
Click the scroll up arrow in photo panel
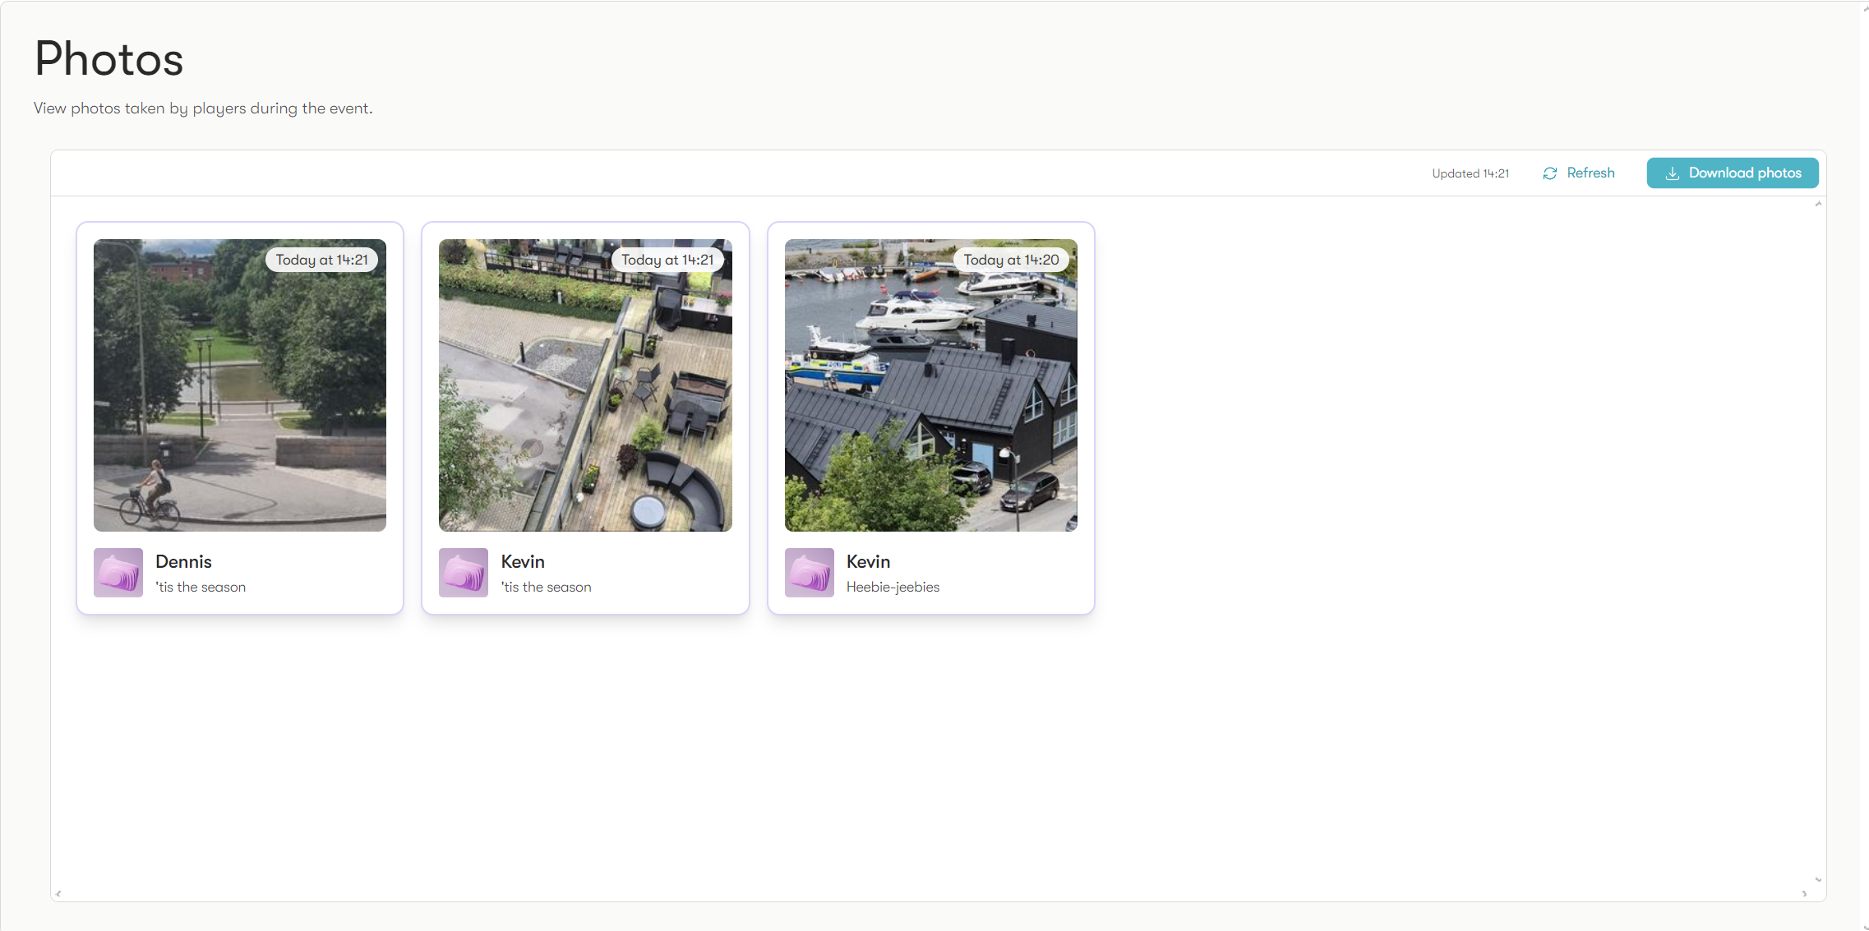(1818, 204)
